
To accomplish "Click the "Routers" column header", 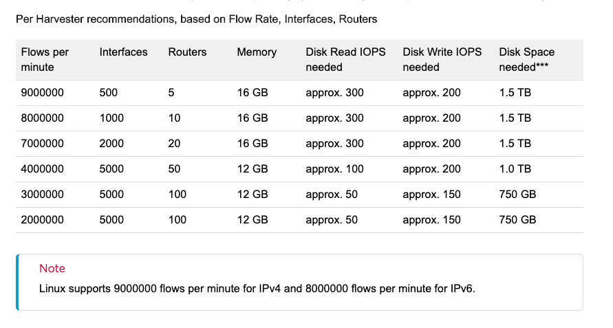I will pyautogui.click(x=187, y=52).
